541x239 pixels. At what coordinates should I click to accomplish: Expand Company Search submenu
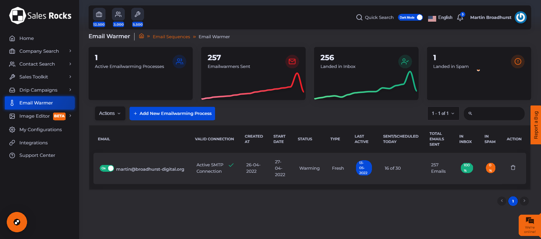pos(70,51)
